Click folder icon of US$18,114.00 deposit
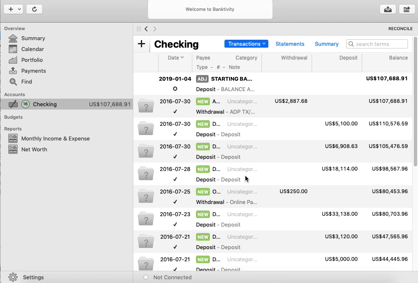This screenshot has height=283, width=418. (x=146, y=174)
